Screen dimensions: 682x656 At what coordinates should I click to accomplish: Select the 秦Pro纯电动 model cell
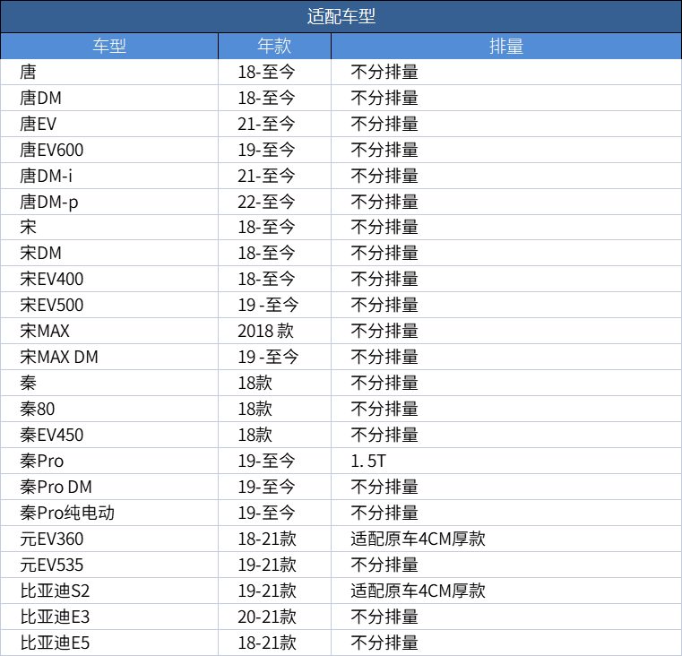(109, 513)
